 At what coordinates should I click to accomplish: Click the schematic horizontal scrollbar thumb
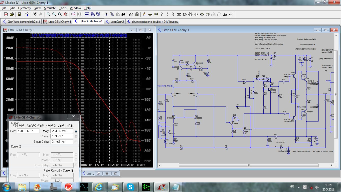click(x=249, y=165)
